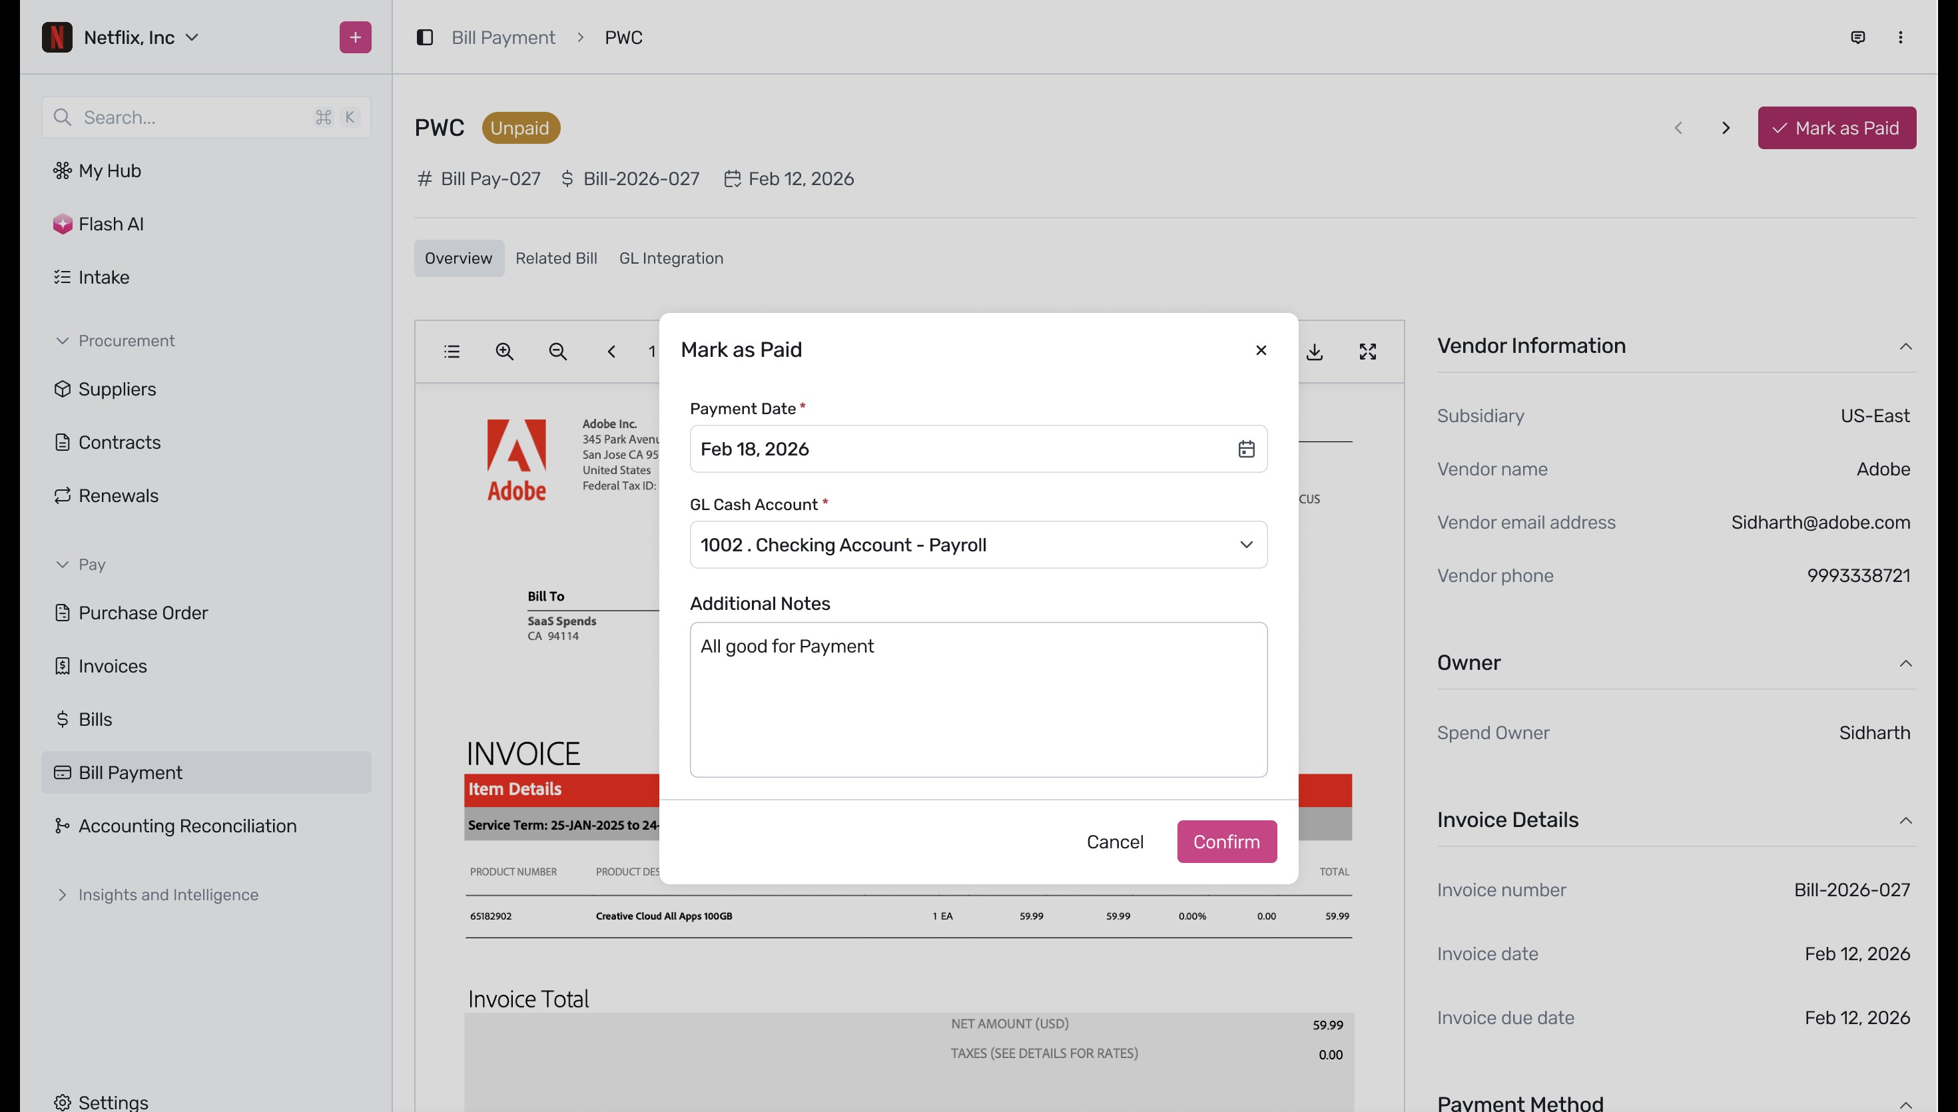Collapse the Owner panel
The image size is (1958, 1112).
click(x=1905, y=663)
